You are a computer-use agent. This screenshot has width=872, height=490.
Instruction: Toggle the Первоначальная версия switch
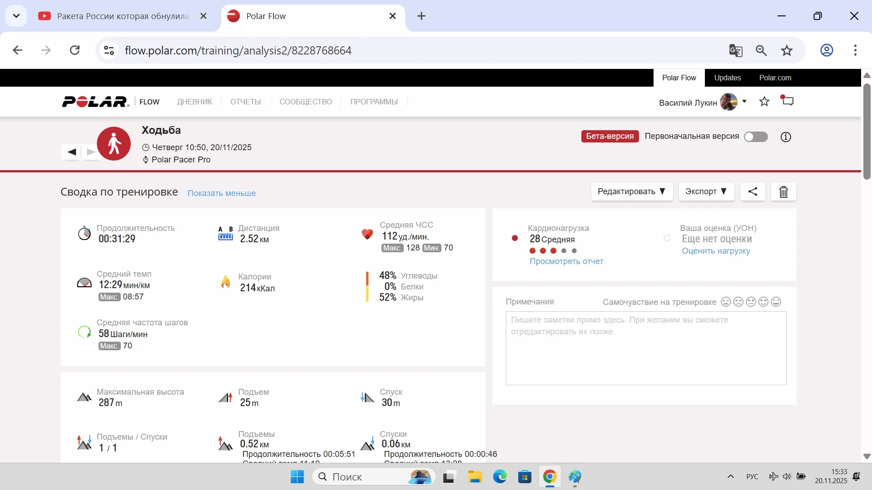(756, 137)
